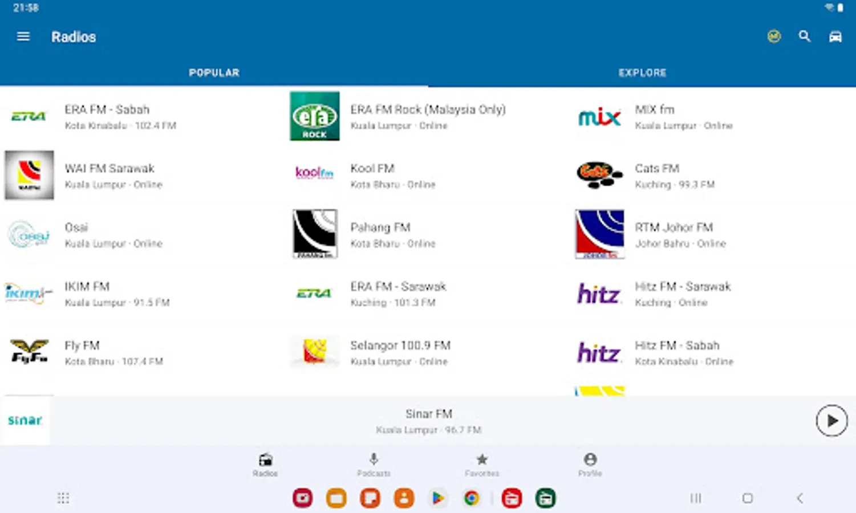Open the hamburger navigation menu
This screenshot has height=513, width=856.
pos(23,36)
